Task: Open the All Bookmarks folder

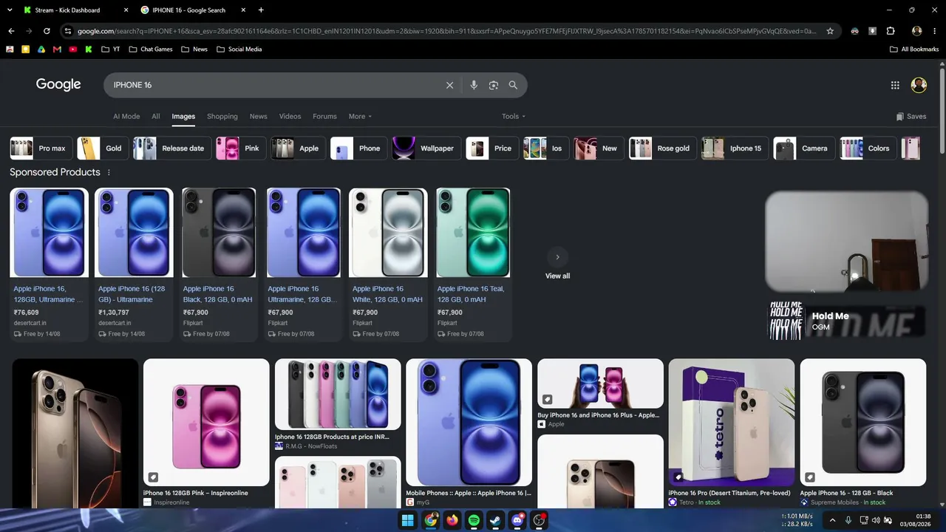Action: (x=914, y=50)
